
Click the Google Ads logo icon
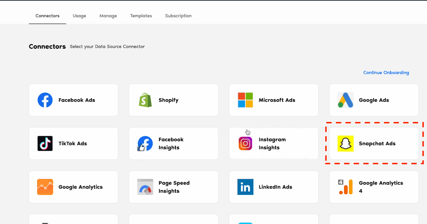346,100
